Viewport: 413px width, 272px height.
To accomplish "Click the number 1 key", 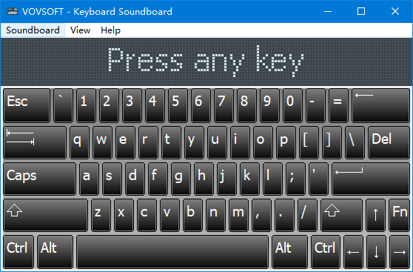I will (86, 105).
